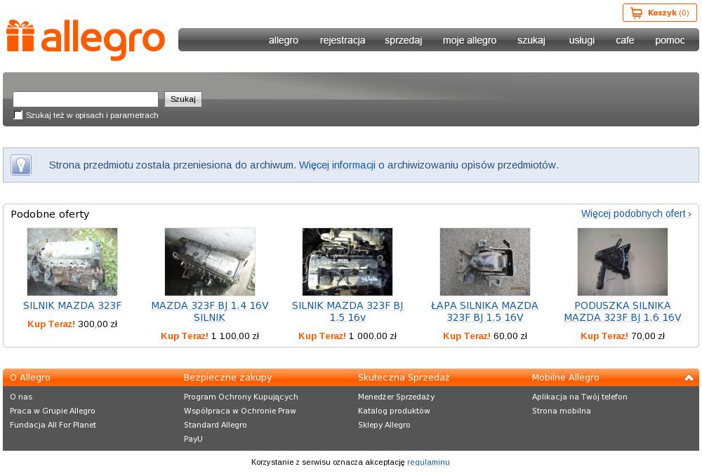702x476 pixels.
Task: View the ŁAPA SILNIKA product image
Action: tap(485, 261)
